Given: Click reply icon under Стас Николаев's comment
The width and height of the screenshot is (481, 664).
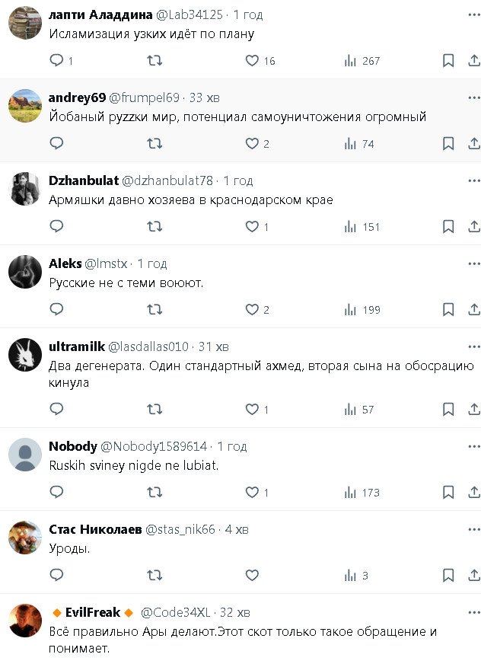Looking at the screenshot, I should (x=56, y=575).
